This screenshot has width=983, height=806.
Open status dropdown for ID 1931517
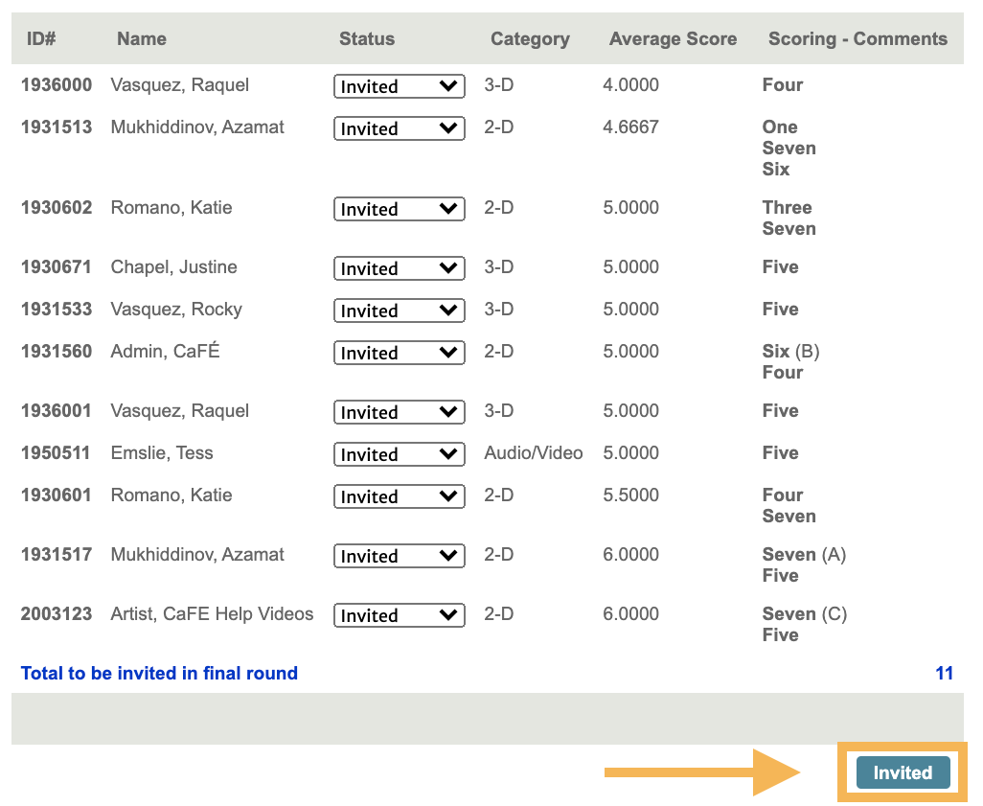pyautogui.click(x=400, y=555)
